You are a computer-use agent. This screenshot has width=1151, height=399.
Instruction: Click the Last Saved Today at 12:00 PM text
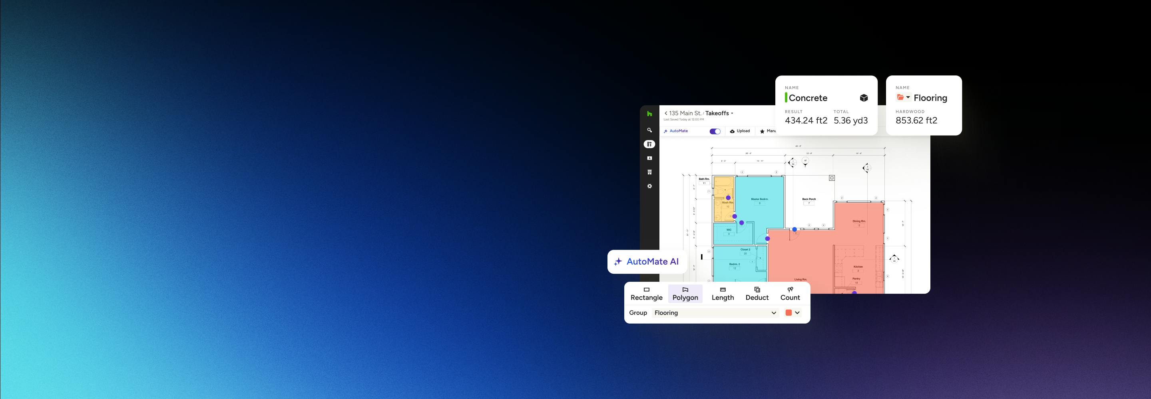[684, 120]
